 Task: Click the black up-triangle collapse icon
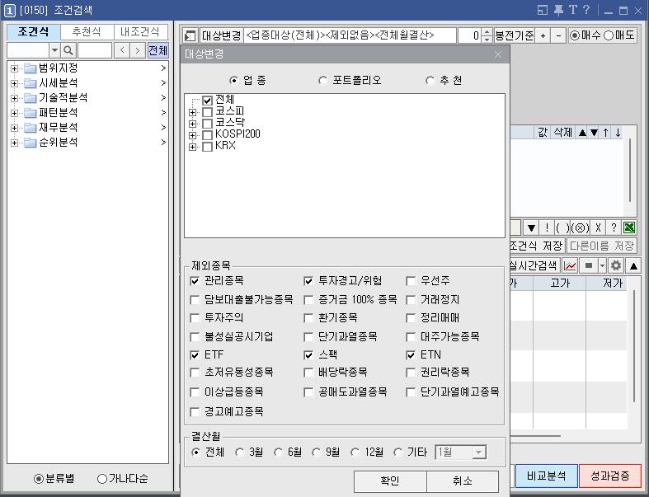point(633,265)
